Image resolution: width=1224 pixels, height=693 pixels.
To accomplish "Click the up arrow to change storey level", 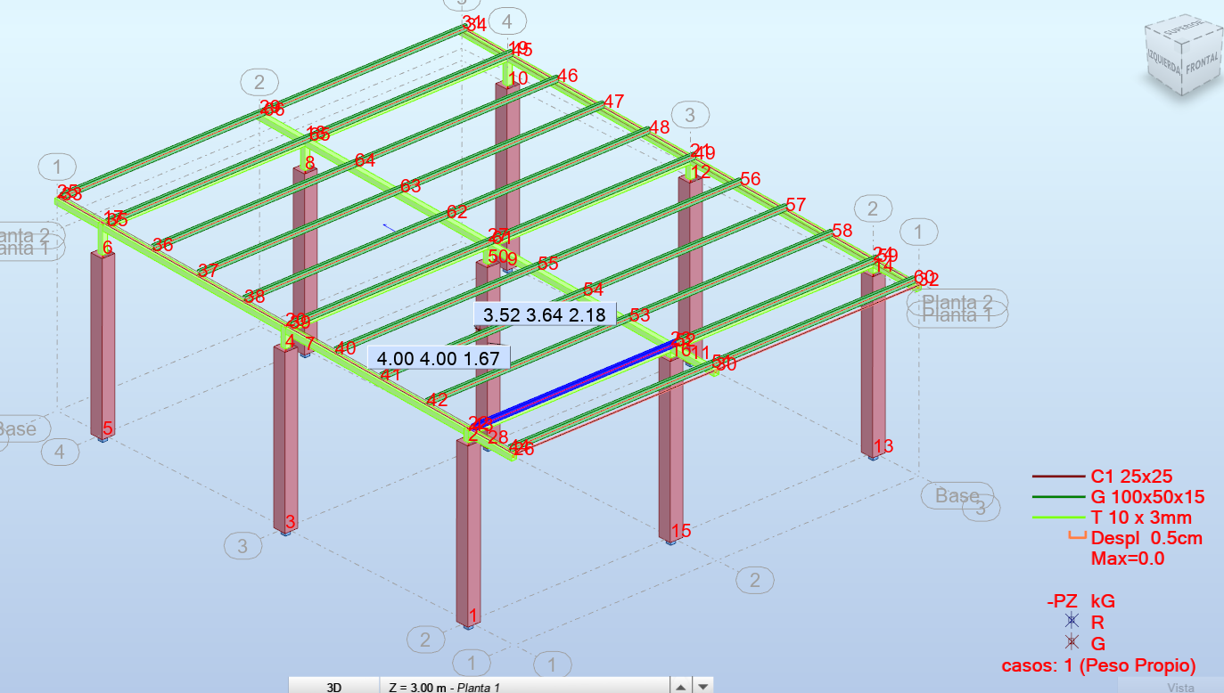I will tap(681, 685).
